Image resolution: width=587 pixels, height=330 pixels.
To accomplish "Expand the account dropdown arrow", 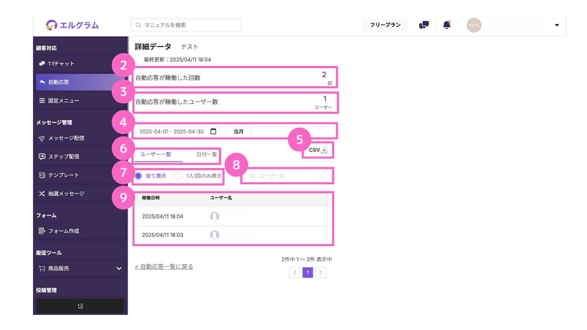I will (557, 25).
